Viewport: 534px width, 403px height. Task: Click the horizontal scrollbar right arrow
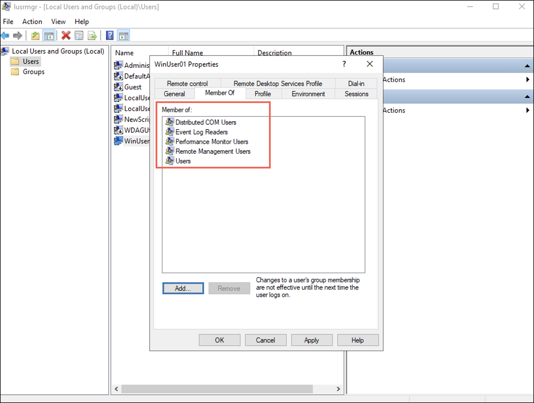point(338,389)
